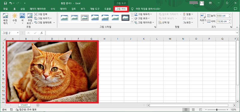Switch to the 보기 (View) tab
Viewport: 240px width, 112px height.
pyautogui.click(x=83, y=9)
